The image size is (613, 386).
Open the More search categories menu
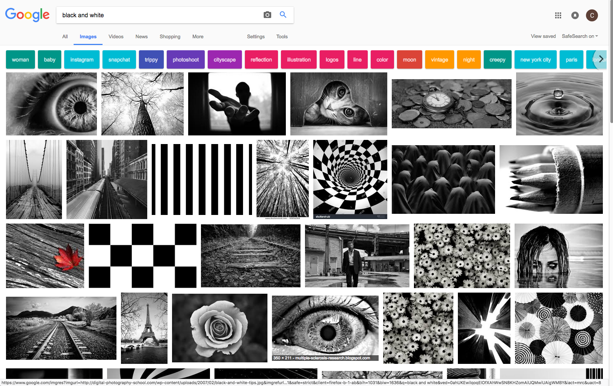click(198, 37)
